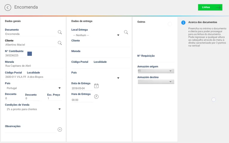Click the Dados de entrega heading
Image resolution: width=229 pixels, height=143 pixels.
(82, 21)
